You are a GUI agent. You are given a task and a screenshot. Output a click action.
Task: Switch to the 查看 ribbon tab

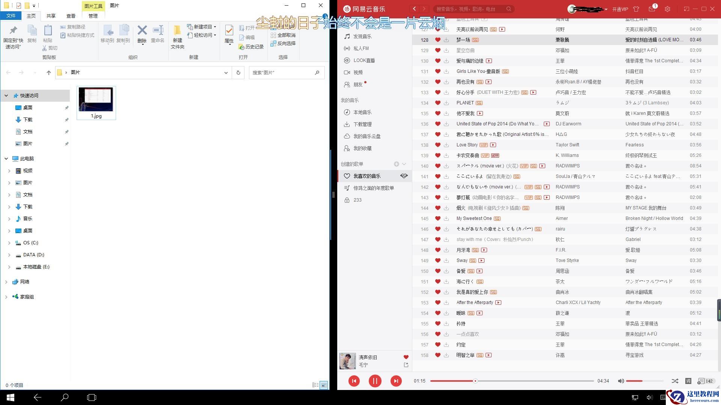pyautogui.click(x=71, y=16)
